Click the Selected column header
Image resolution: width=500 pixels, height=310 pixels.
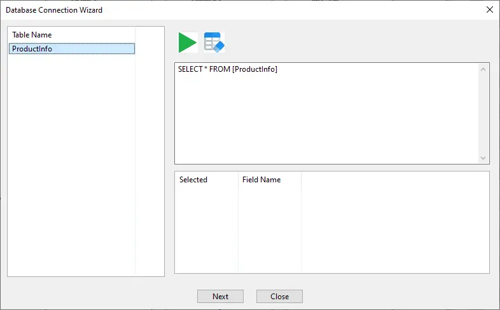tap(206, 180)
